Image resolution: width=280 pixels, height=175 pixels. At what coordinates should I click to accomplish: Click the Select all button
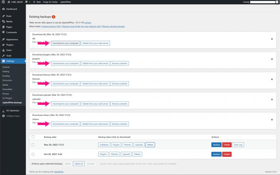[x=79, y=164]
